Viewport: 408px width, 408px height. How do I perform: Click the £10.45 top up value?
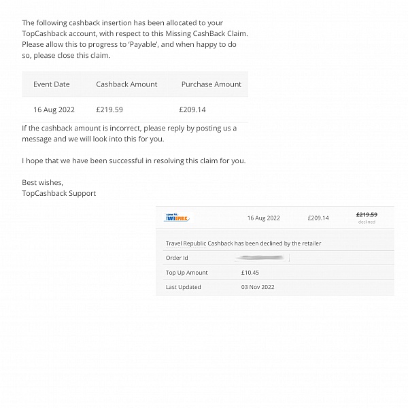click(250, 273)
